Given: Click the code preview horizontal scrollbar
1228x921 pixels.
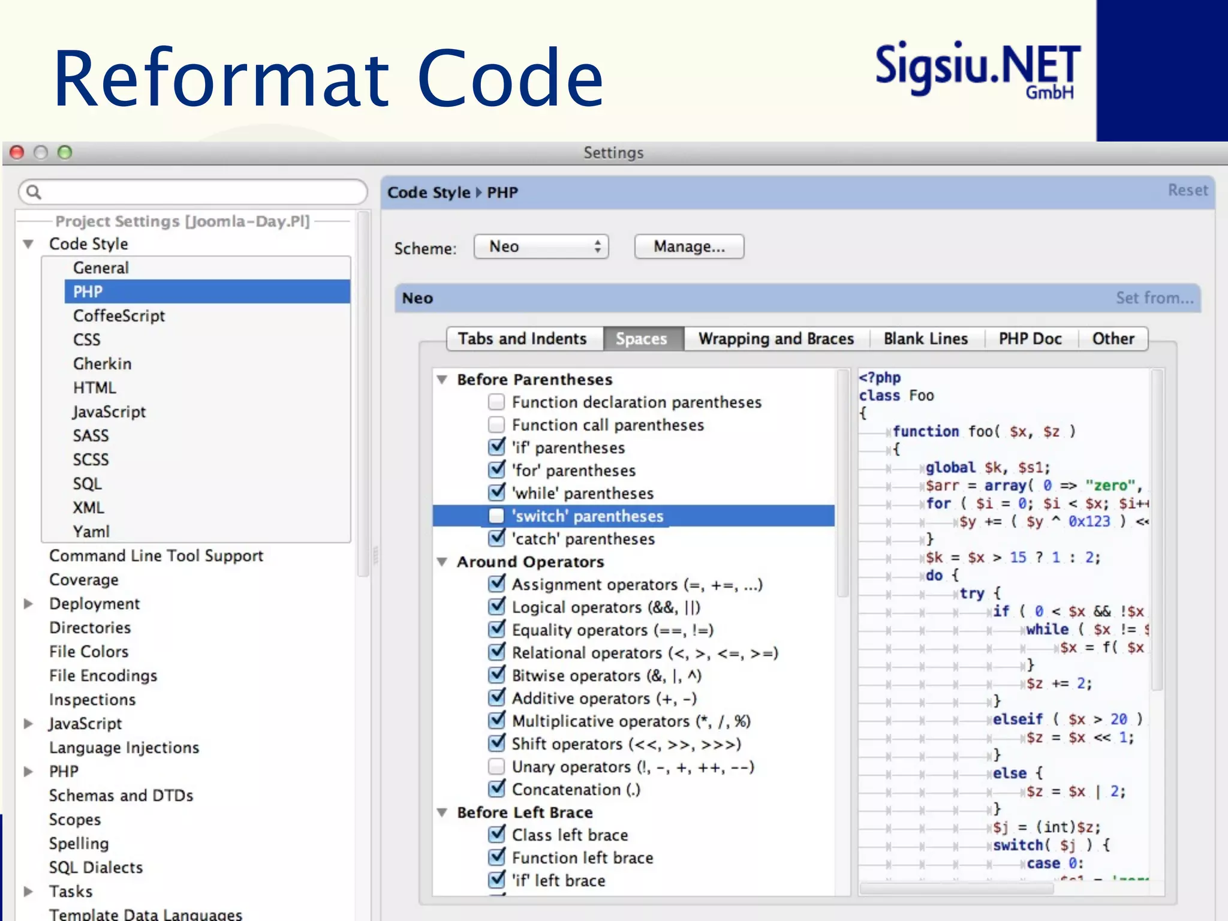Looking at the screenshot, I should pos(957,888).
